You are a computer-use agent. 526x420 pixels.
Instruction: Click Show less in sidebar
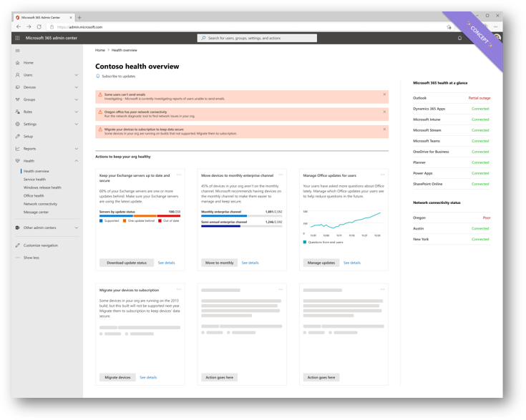click(31, 258)
